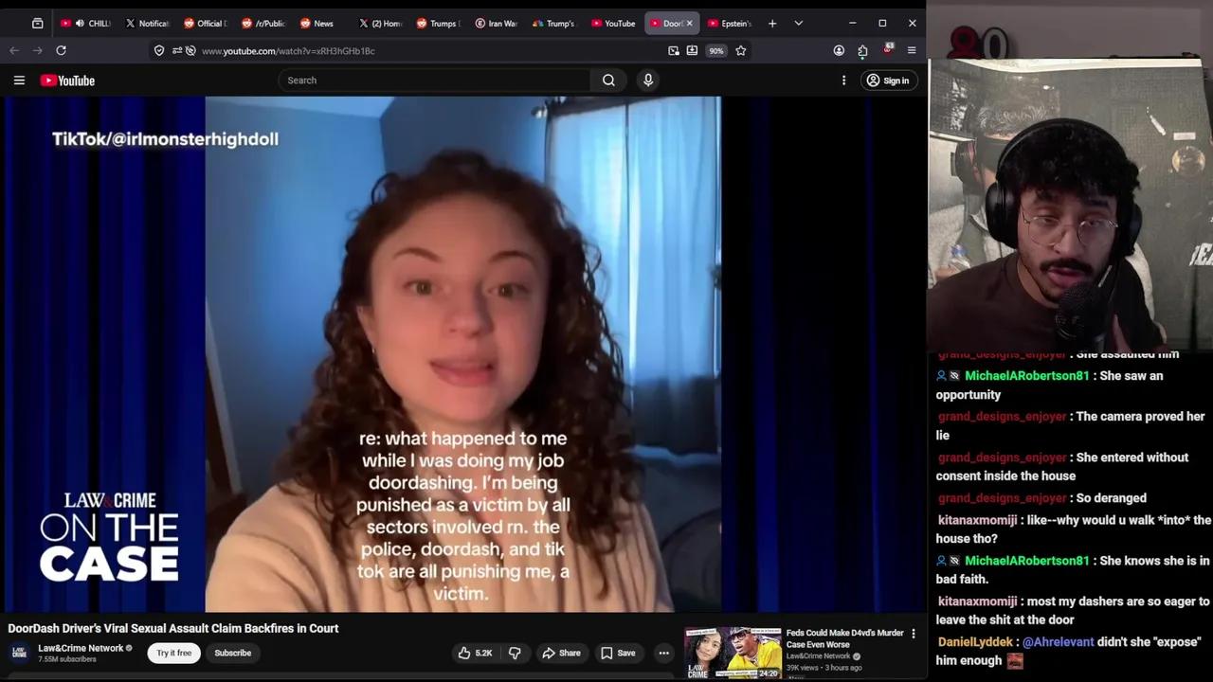
Task: Switch to the plain YouTube tab
Action: (x=613, y=23)
